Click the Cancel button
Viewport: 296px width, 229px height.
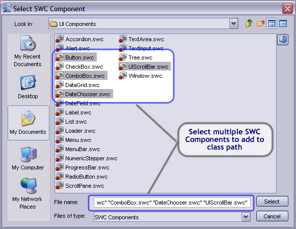click(272, 216)
